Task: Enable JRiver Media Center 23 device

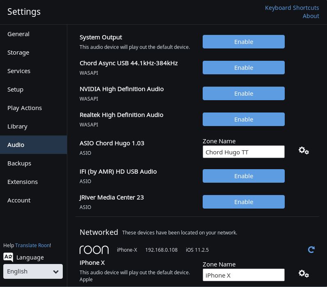Action: (x=244, y=202)
